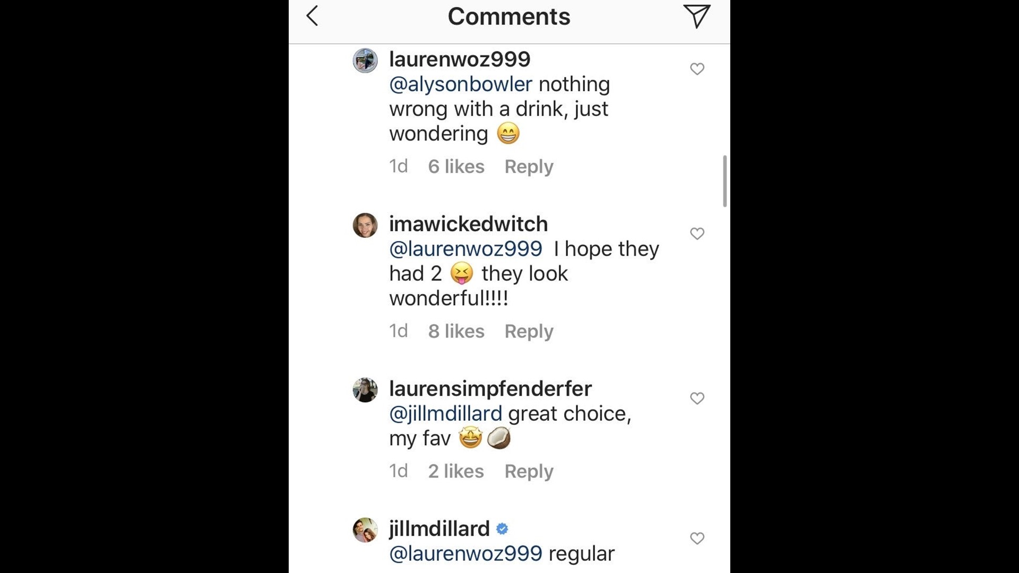Select the laurenwoz999 username
Image resolution: width=1019 pixels, height=573 pixels.
460,59
